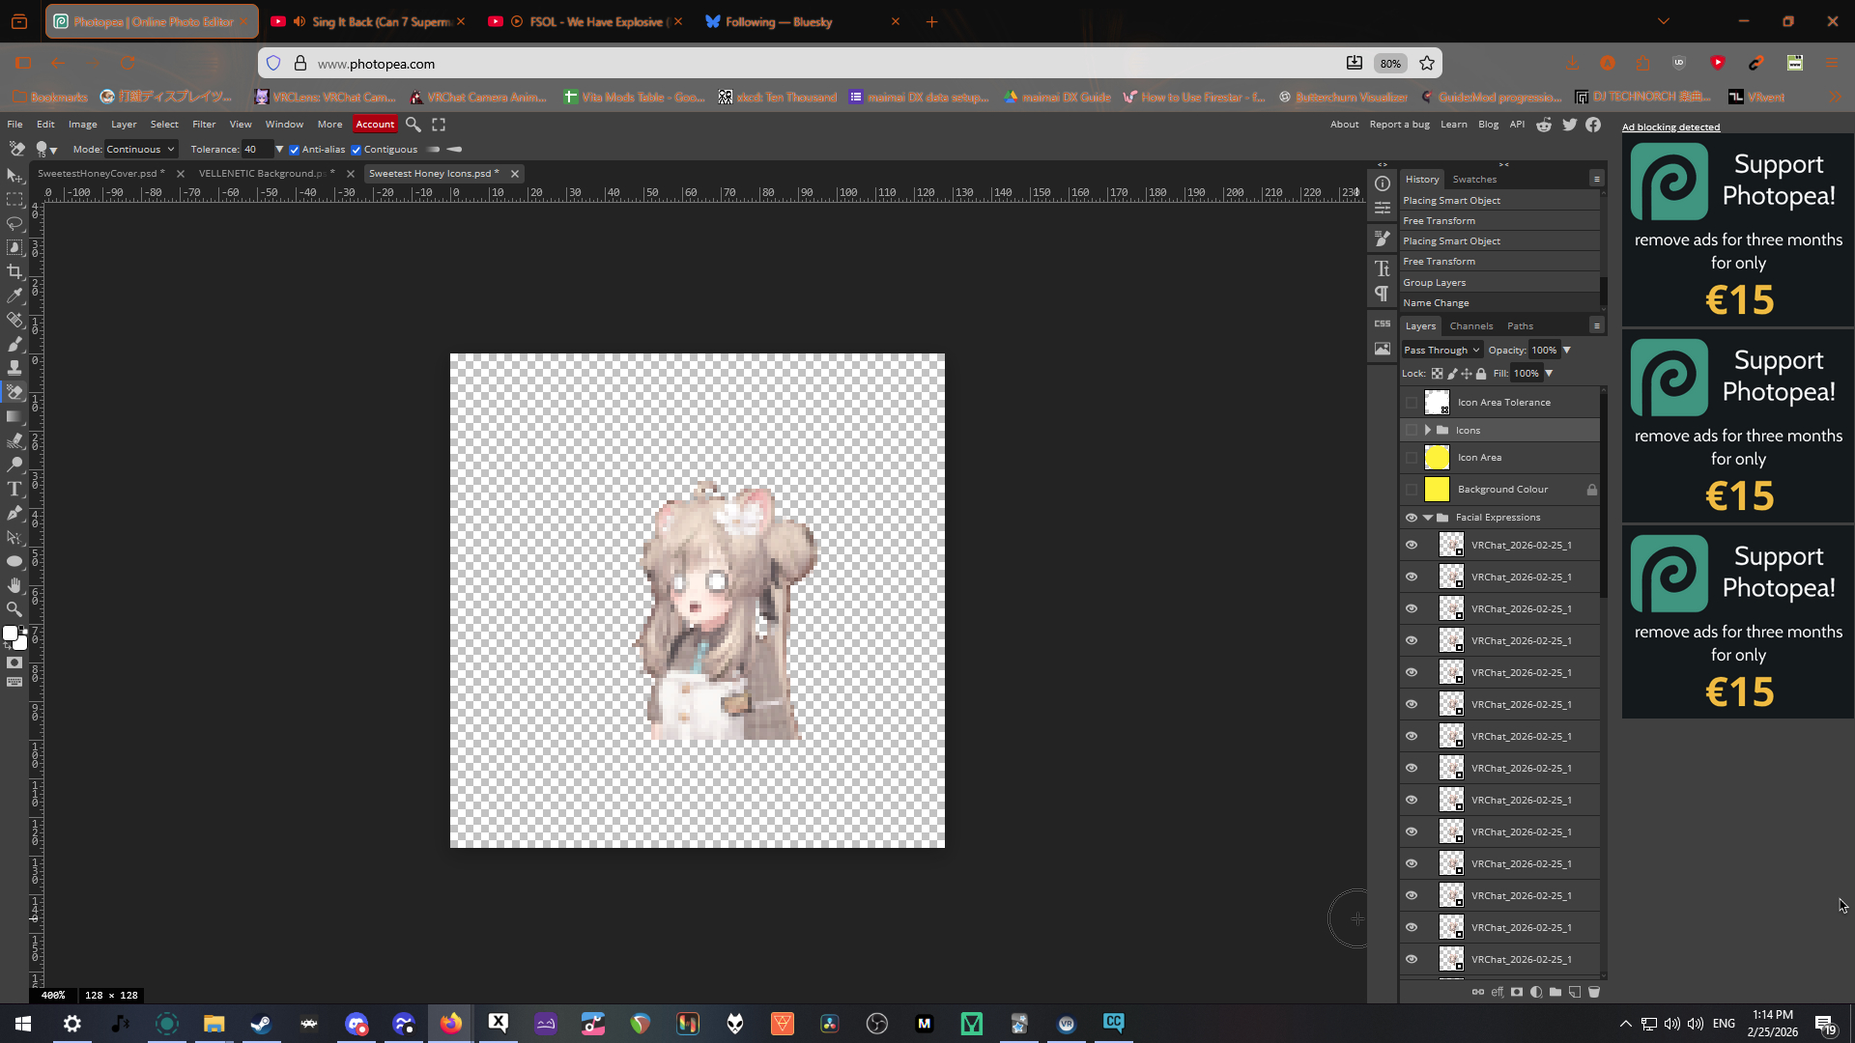Image resolution: width=1855 pixels, height=1043 pixels.
Task: Select the Hand tool
Action: click(x=14, y=585)
